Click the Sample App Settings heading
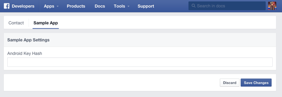Screen dimensions: 282x97 click(28, 40)
